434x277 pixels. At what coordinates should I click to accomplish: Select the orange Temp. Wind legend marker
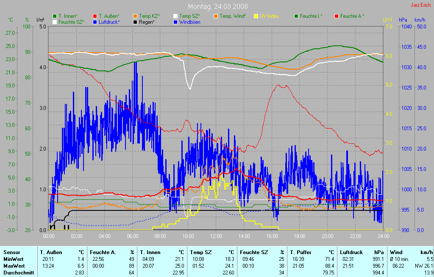tap(216, 16)
